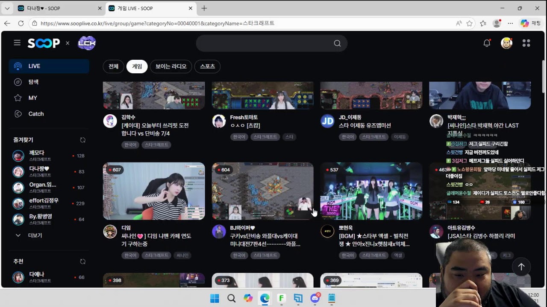
Task: Click the 엑셀 tag under 뽀현욱
Action: pyautogui.click(x=398, y=255)
